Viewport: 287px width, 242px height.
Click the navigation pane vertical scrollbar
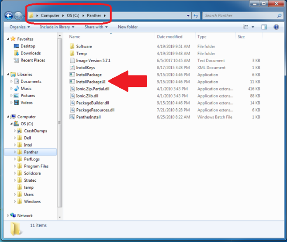click(x=60, y=131)
